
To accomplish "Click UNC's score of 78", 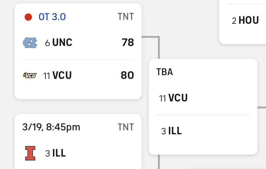I will (x=128, y=43).
